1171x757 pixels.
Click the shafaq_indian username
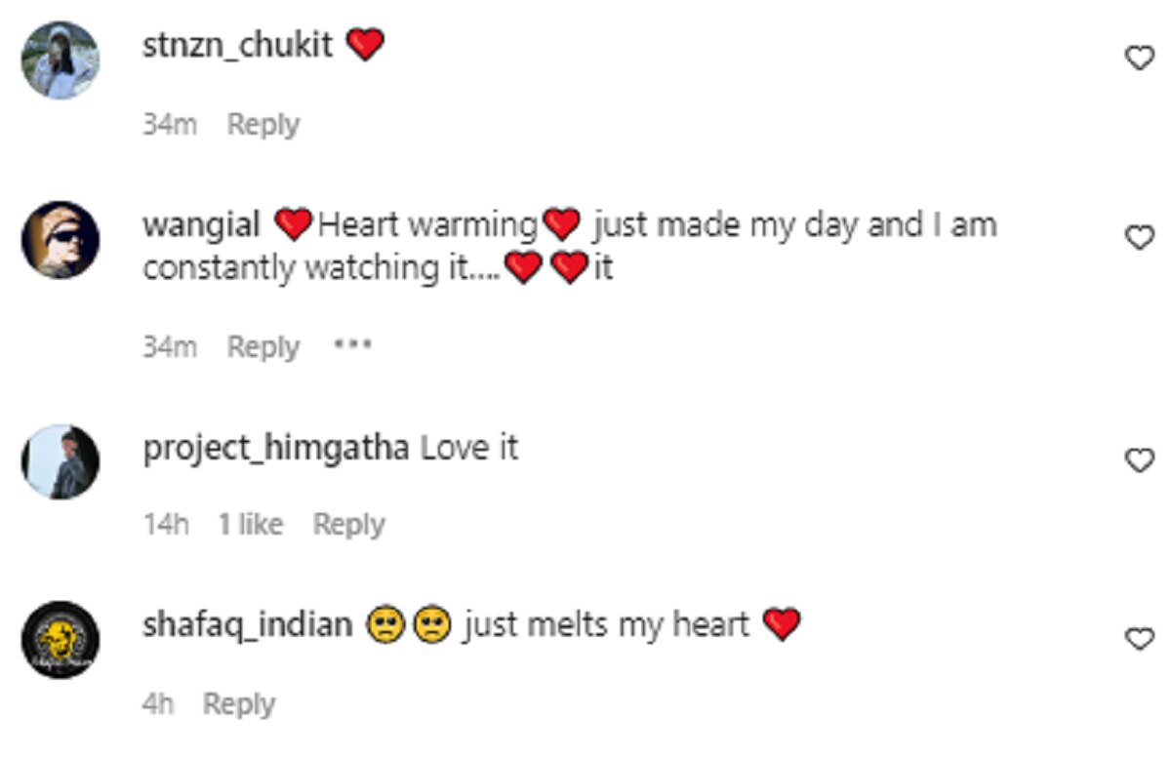click(x=247, y=624)
